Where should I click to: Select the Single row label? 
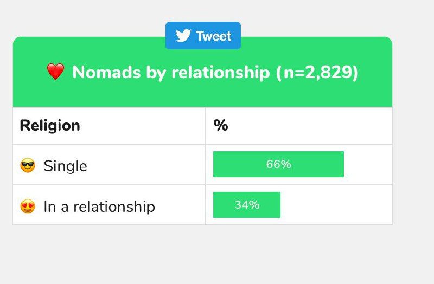point(65,166)
